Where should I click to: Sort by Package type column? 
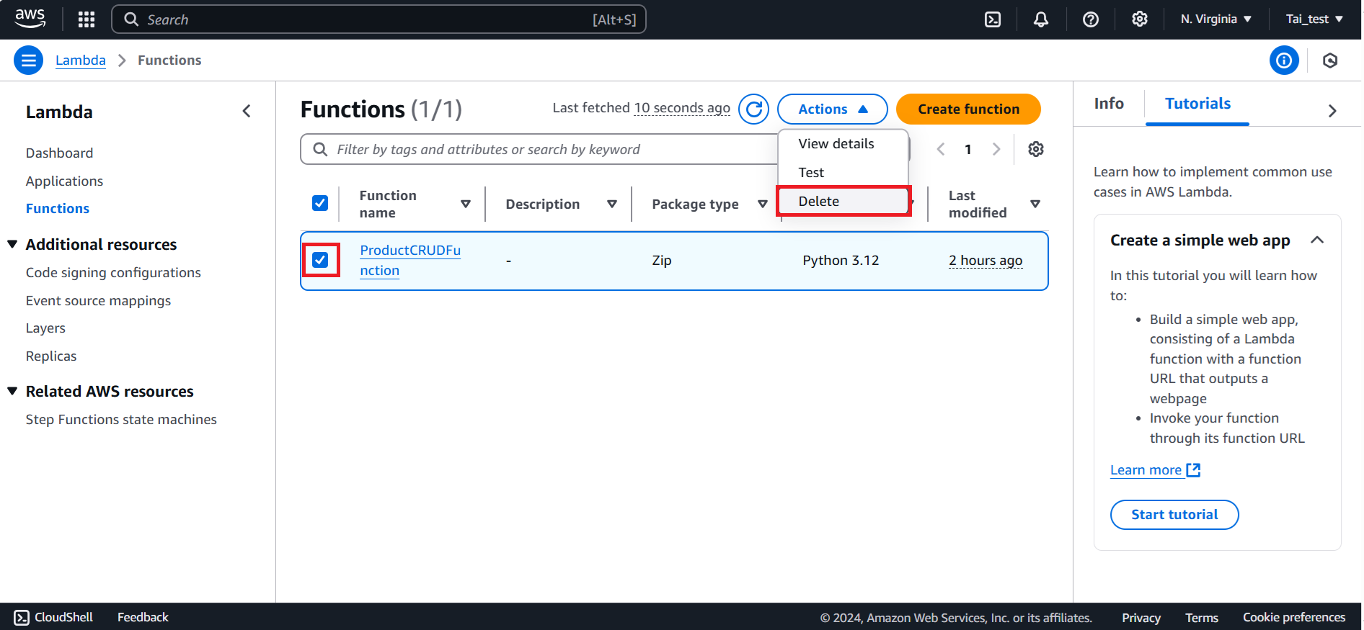tap(763, 204)
